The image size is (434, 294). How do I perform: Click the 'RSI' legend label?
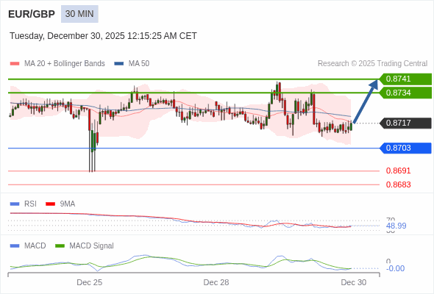coord(30,204)
